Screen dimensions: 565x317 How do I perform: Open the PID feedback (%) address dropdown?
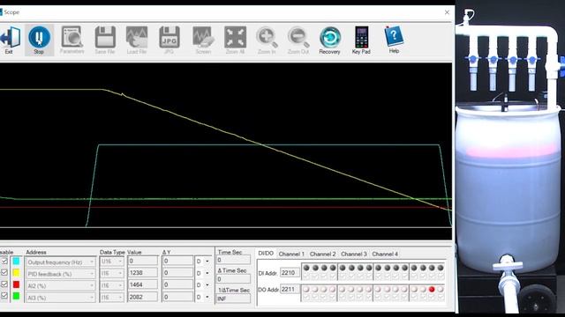(x=61, y=274)
